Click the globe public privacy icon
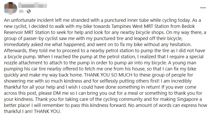This screenshot has width=213, height=117. point(29,11)
